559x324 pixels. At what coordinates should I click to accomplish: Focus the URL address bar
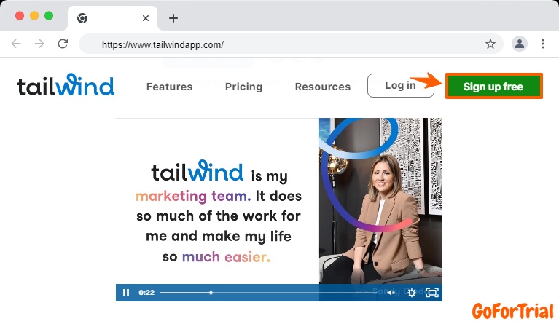pyautogui.click(x=291, y=44)
